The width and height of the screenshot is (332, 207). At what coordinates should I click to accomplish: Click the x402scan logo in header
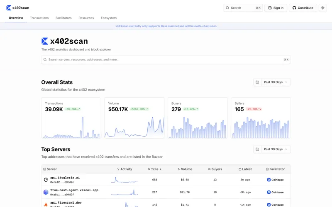coord(17,8)
